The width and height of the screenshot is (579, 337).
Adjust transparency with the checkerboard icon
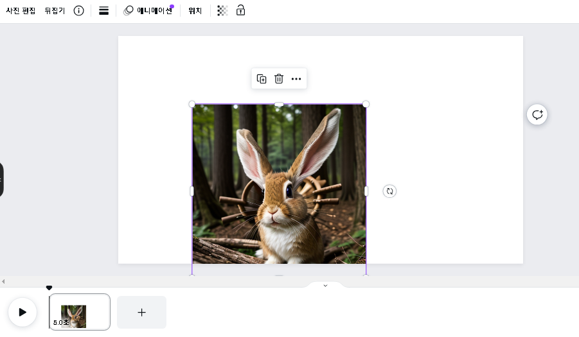click(222, 11)
